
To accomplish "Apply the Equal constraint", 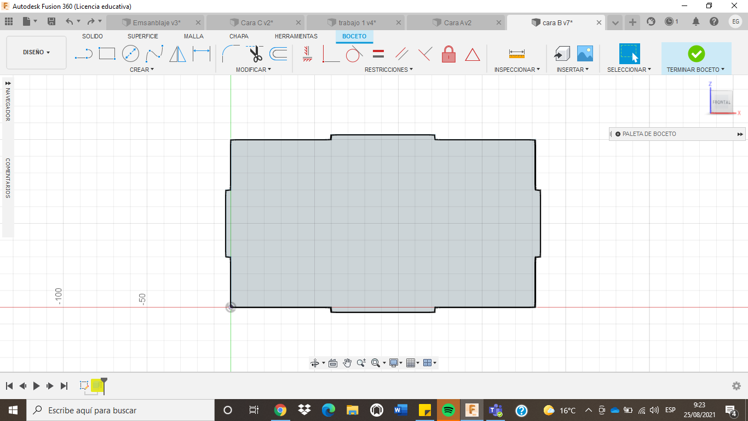I will [378, 54].
